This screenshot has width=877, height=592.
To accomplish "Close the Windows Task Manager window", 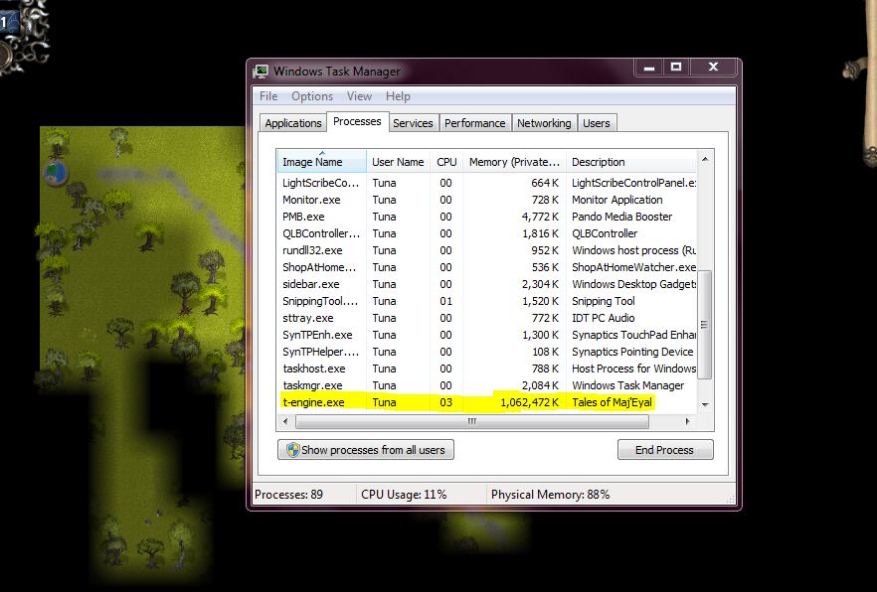I will (x=714, y=67).
